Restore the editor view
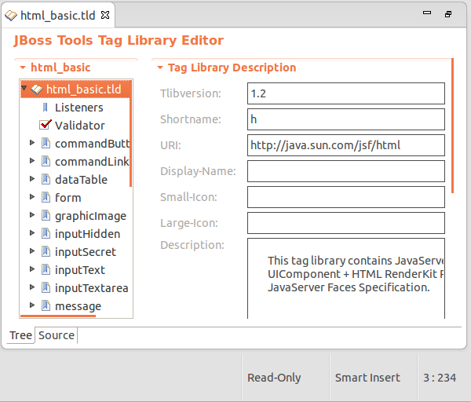471x402 pixels. 448,14
